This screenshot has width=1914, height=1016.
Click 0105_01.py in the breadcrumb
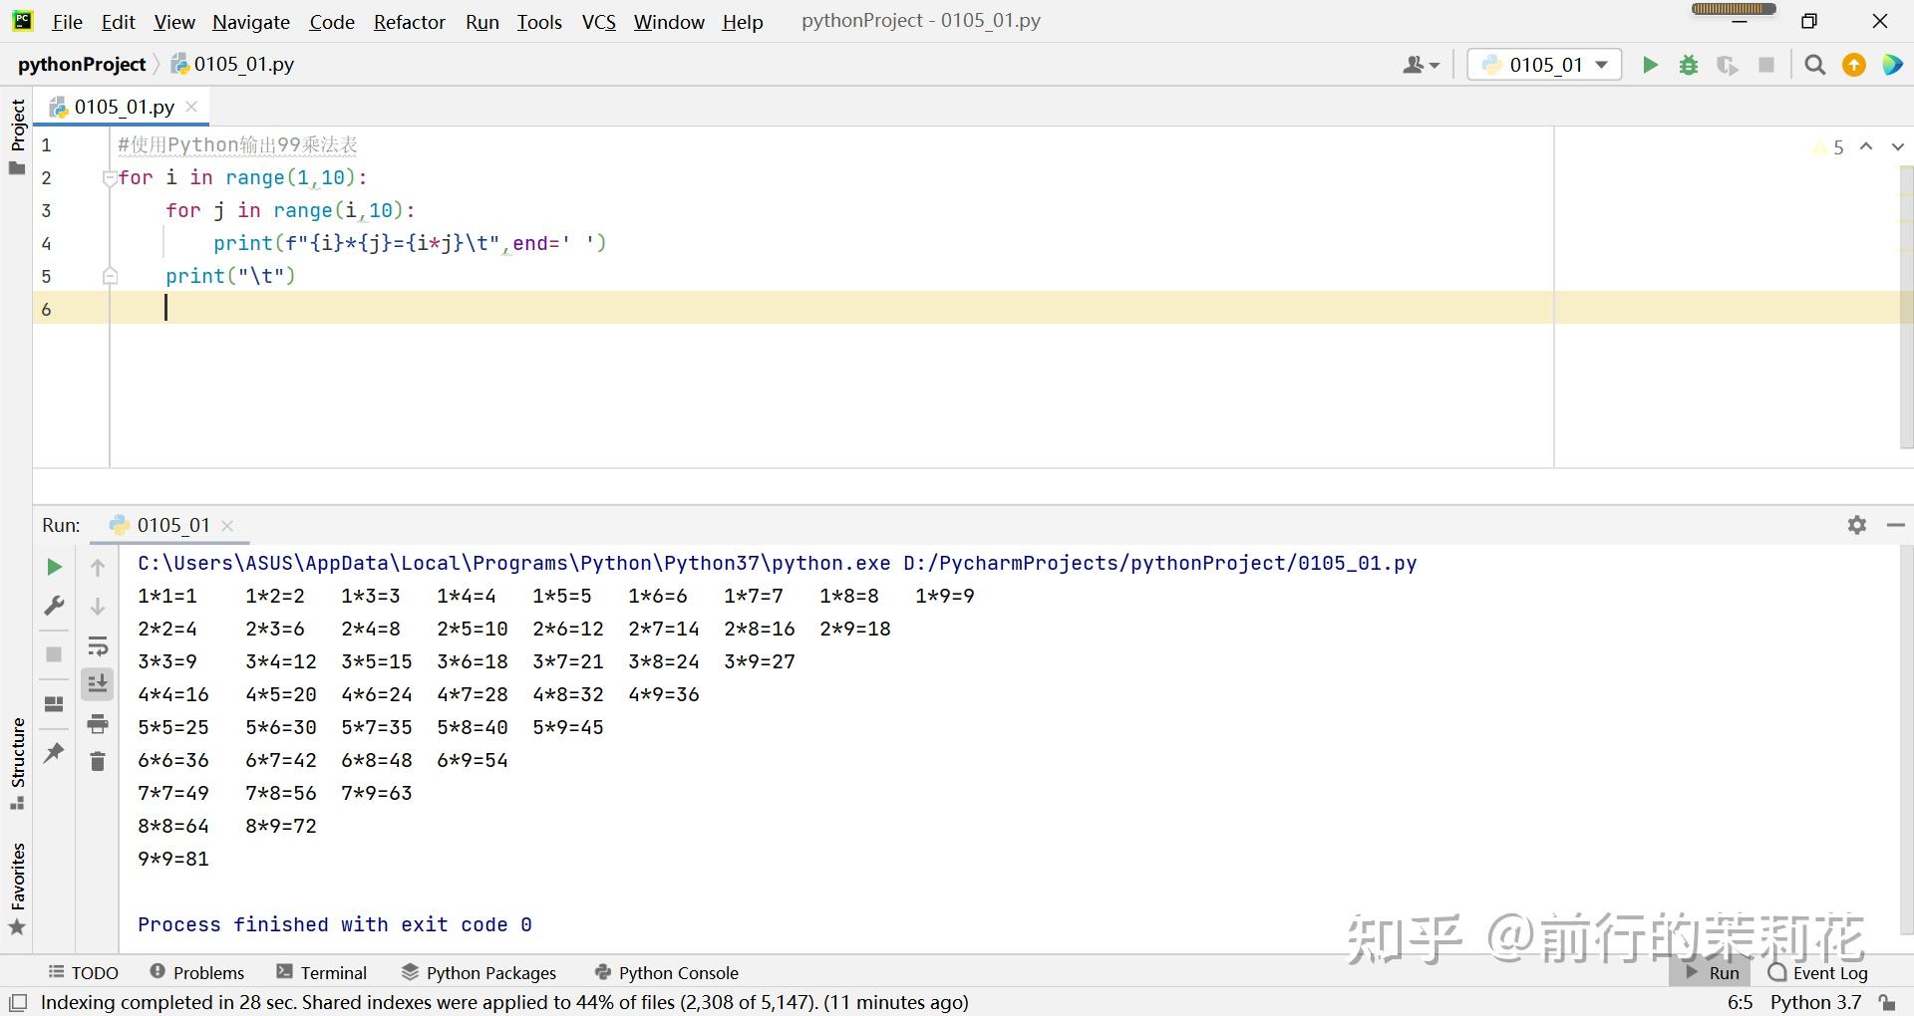pos(233,65)
